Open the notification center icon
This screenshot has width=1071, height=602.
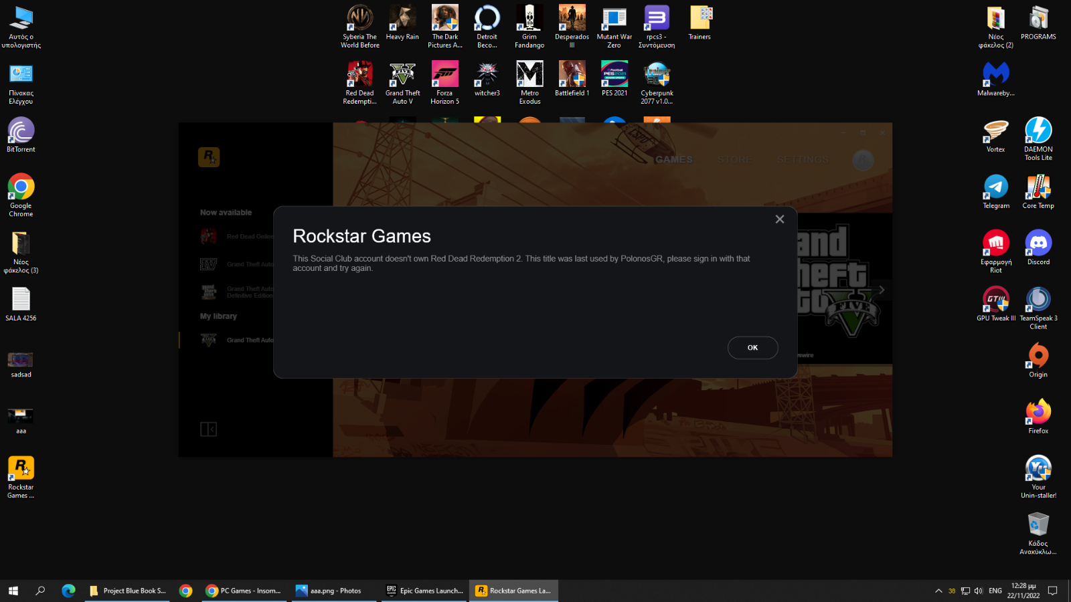(x=1052, y=591)
